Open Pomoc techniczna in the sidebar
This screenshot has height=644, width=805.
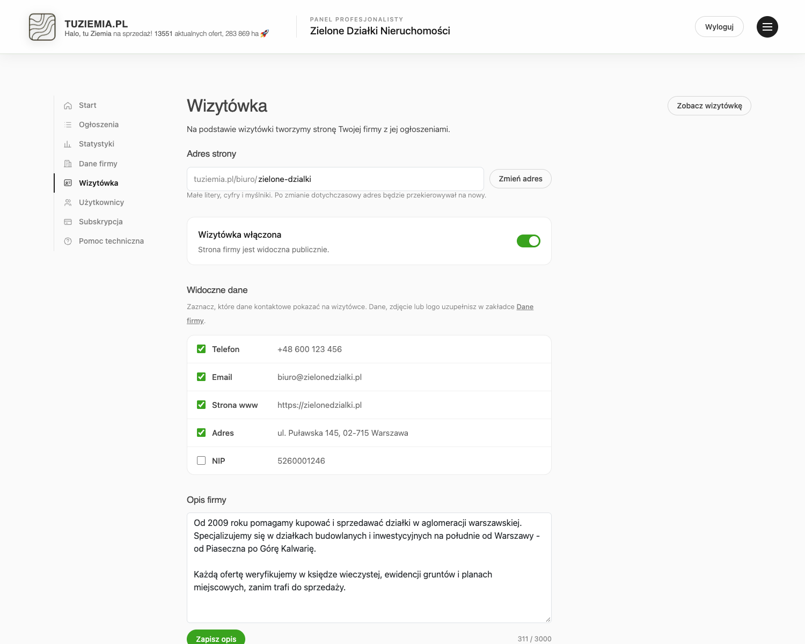111,241
